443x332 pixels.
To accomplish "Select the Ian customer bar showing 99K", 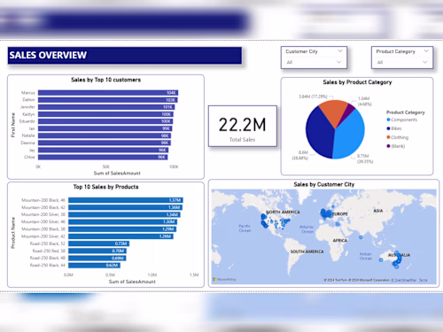I will 105,128.
